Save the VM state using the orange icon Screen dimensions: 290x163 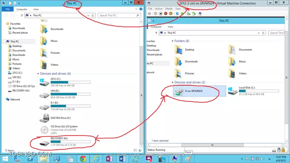pos(171,14)
